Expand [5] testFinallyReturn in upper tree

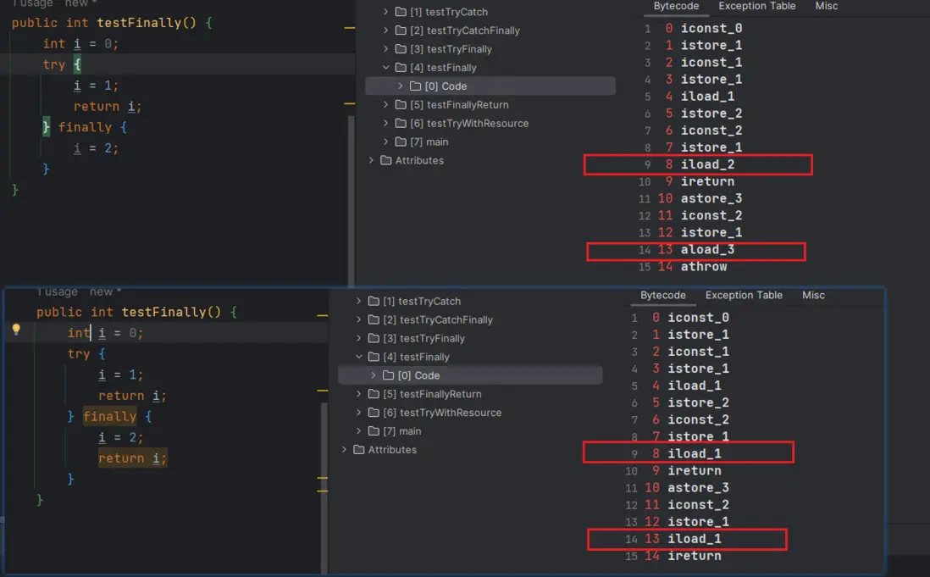click(385, 104)
